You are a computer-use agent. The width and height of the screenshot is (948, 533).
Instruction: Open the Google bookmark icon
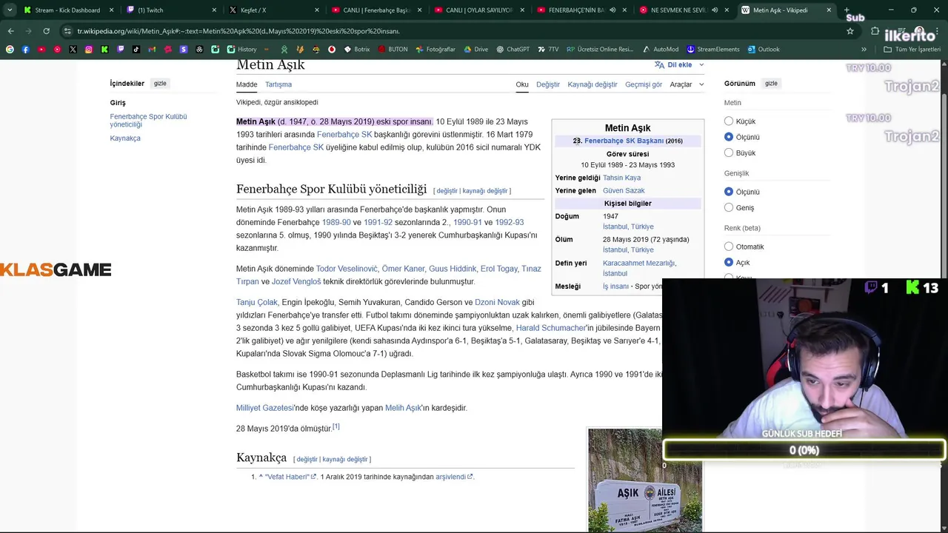[x=10, y=50]
